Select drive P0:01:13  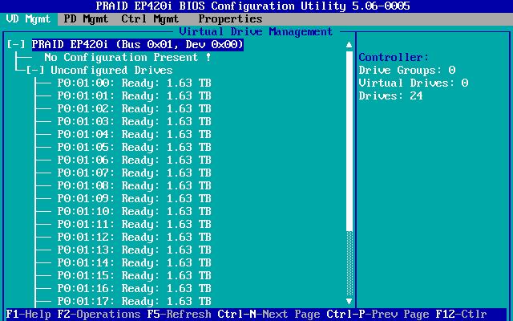click(134, 250)
